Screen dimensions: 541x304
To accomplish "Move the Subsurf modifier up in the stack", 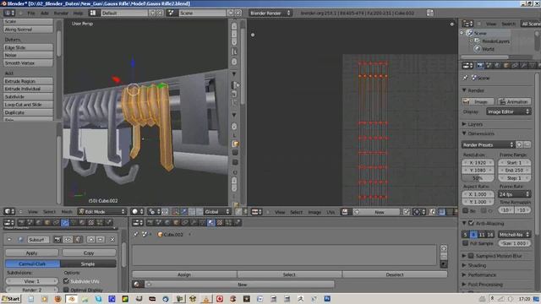I will click(91, 240).
